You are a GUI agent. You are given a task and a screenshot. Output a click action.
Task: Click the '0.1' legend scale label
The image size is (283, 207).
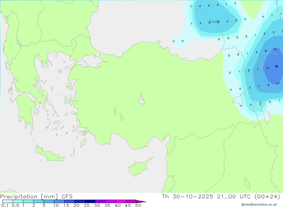[5, 205]
